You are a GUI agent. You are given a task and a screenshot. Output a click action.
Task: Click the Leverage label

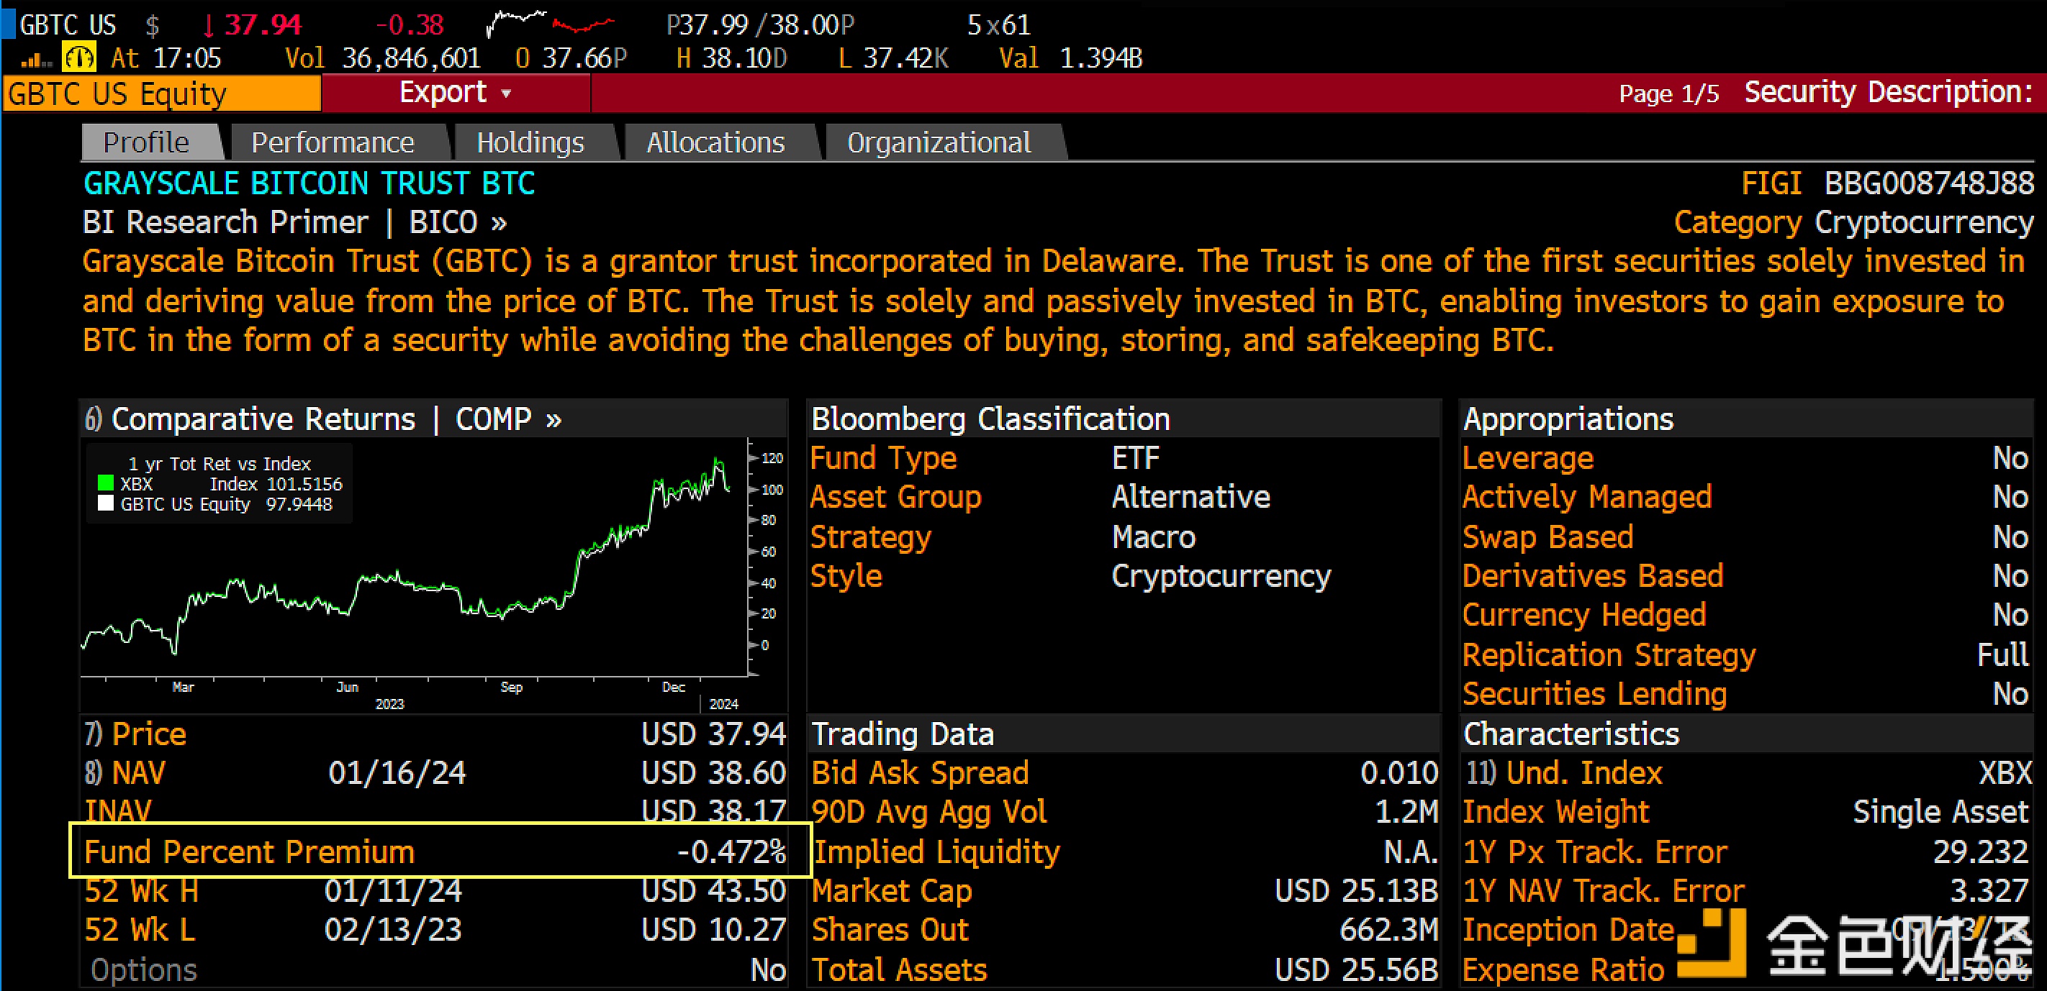1528,458
